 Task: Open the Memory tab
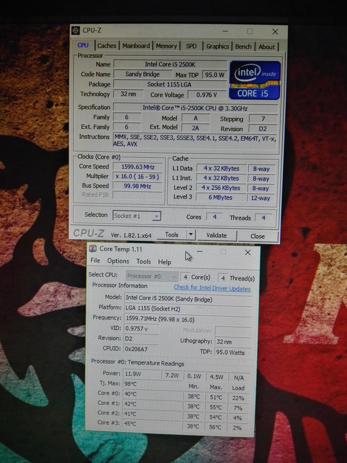coord(166,46)
